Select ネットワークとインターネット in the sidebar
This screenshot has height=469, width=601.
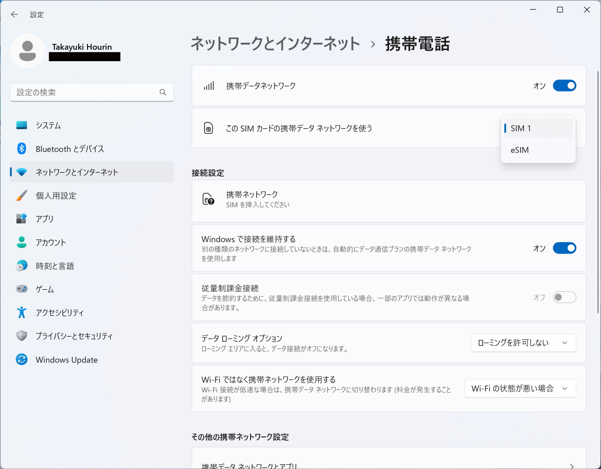[76, 172]
